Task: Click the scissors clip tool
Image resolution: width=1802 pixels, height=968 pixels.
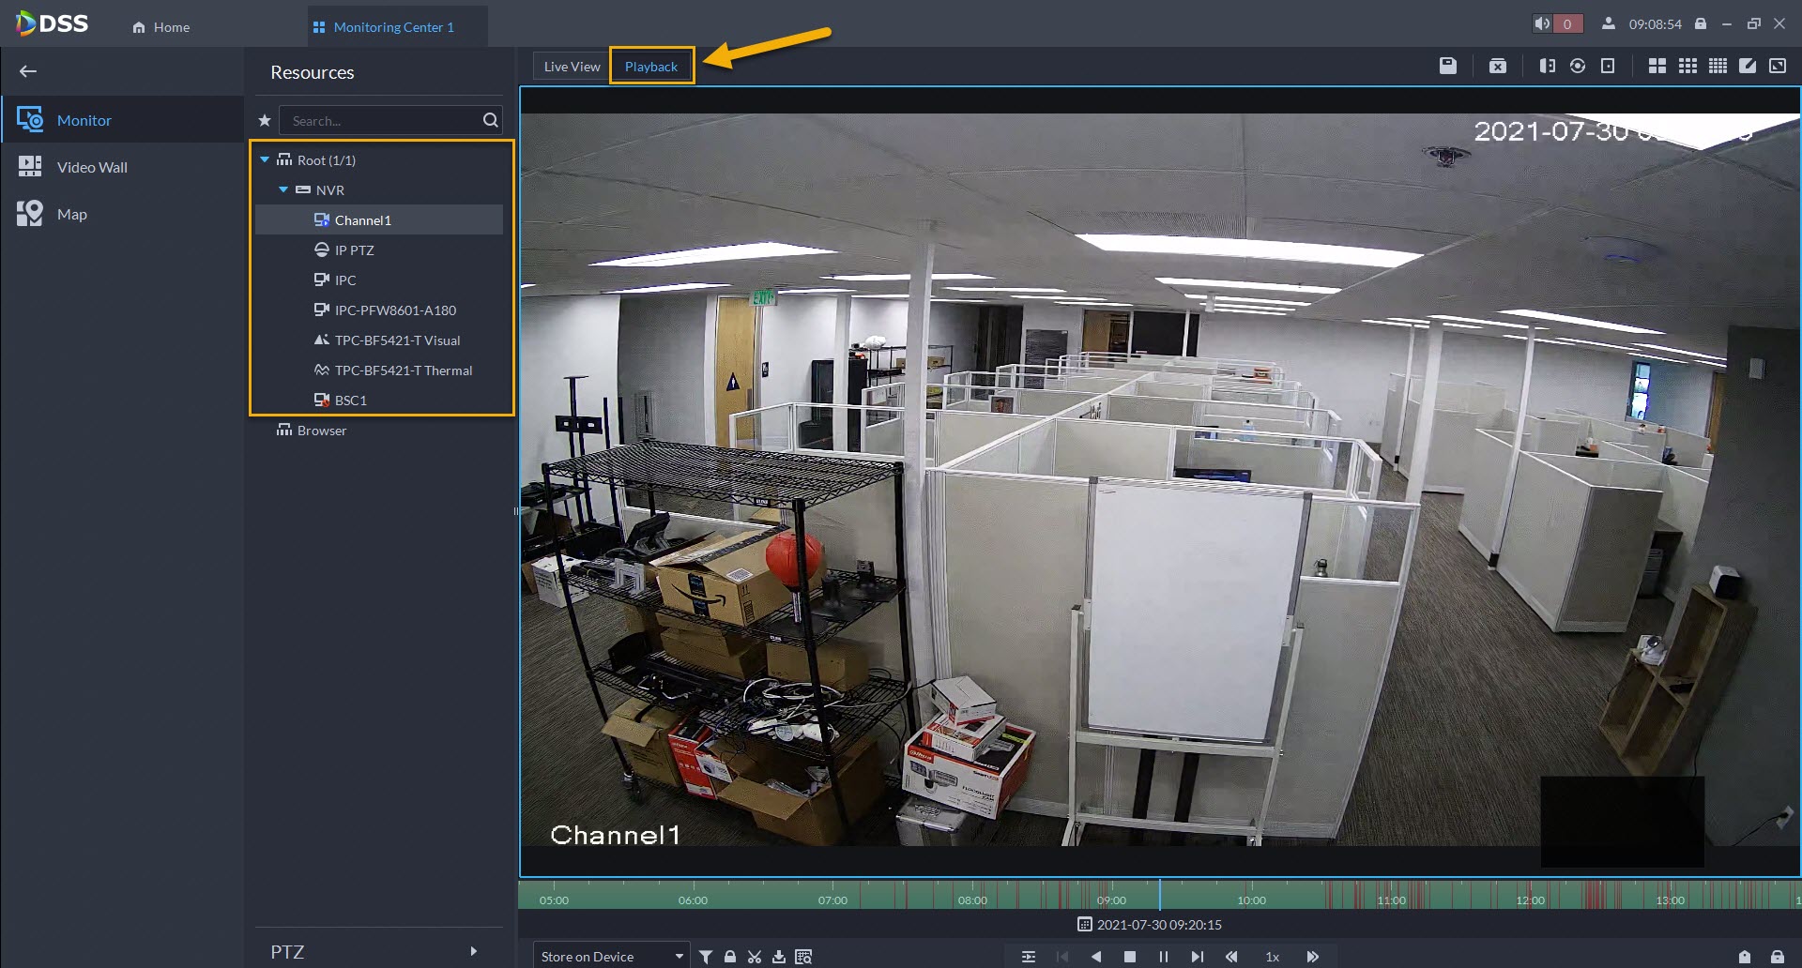Action: 755,957
